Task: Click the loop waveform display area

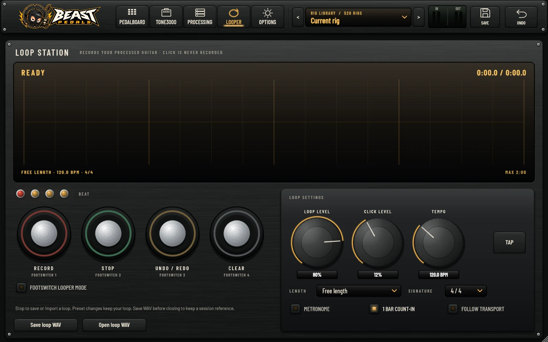Action: (x=274, y=122)
